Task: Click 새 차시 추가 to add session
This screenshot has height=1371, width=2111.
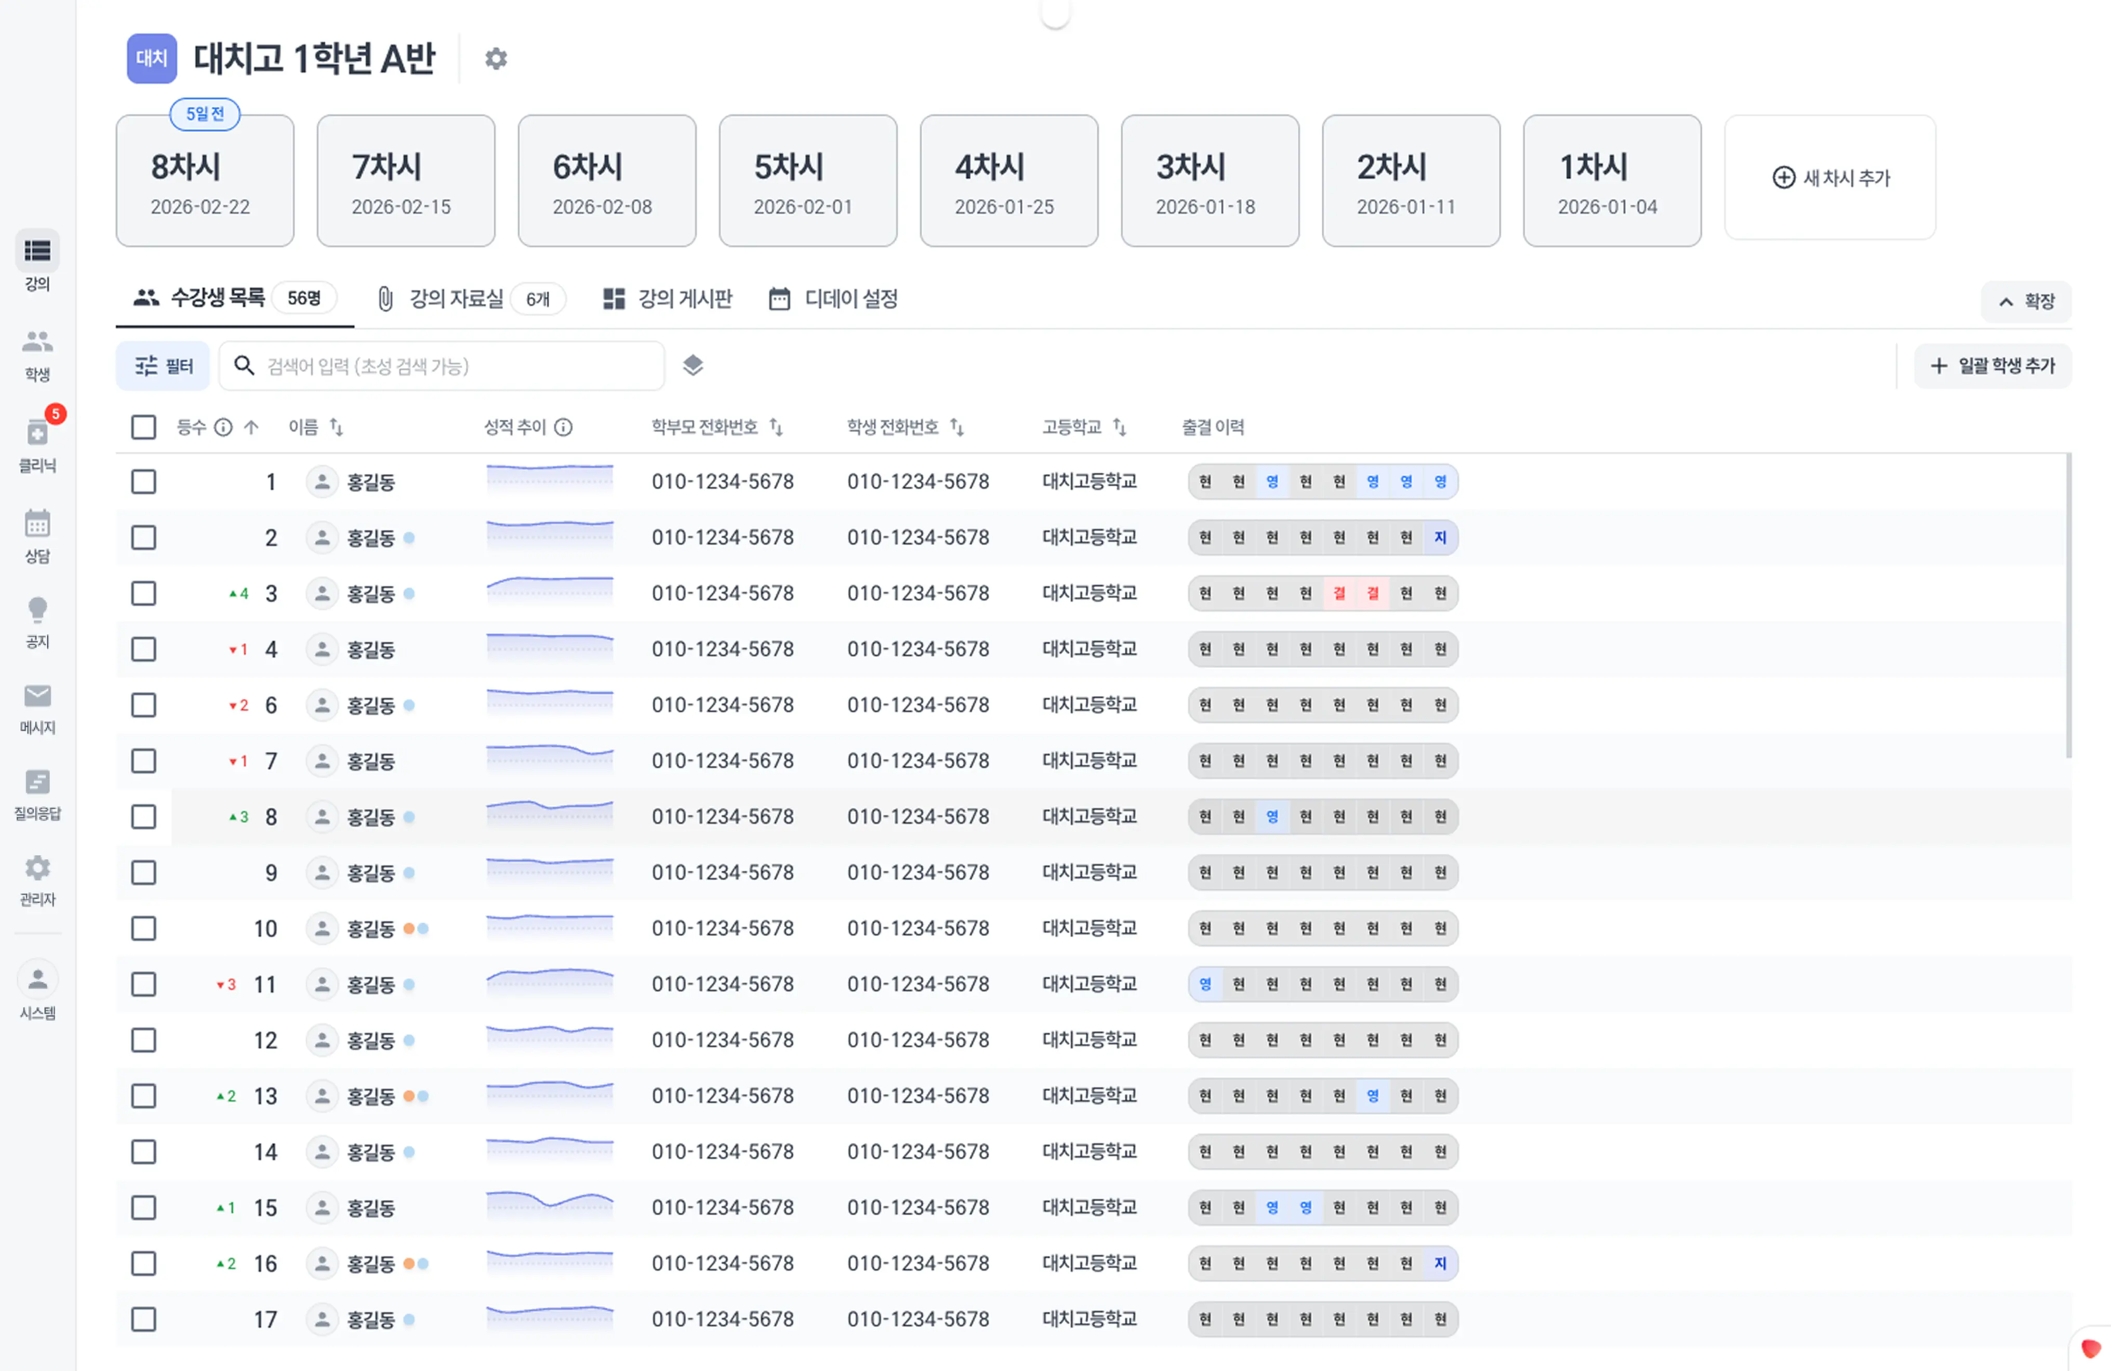Action: [x=1830, y=179]
